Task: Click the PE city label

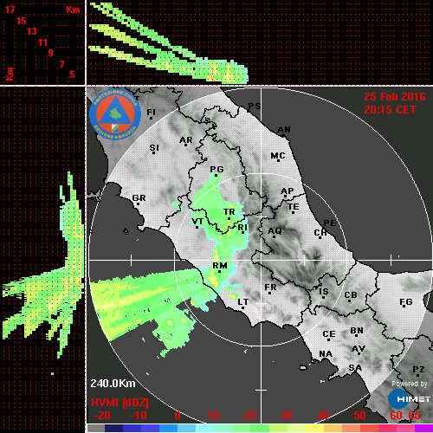Action: coord(330,223)
